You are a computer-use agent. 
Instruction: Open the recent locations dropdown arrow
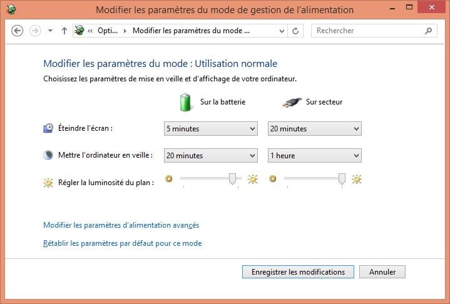(x=50, y=31)
